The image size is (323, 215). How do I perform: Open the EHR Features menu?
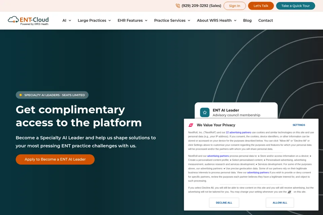click(x=130, y=20)
